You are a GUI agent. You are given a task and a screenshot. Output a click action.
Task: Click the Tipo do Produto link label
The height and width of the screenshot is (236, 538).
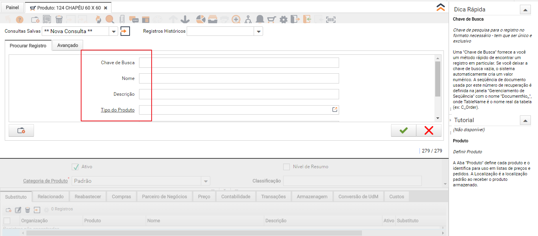[118, 110]
